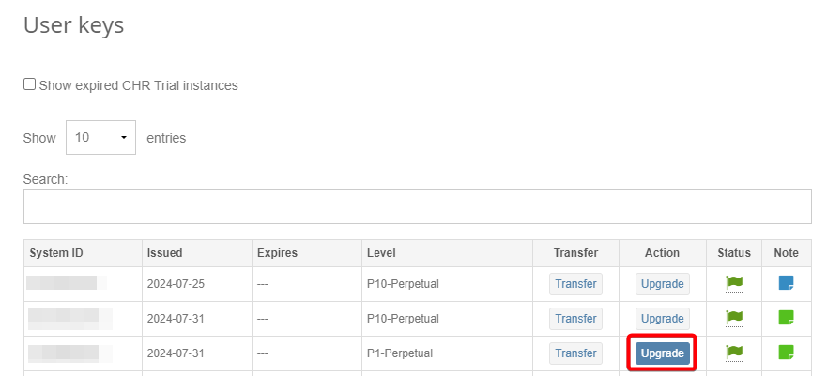The width and height of the screenshot is (827, 376).
Task: Click highlighted Upgrade for P1-Perpetual key
Action: click(662, 353)
